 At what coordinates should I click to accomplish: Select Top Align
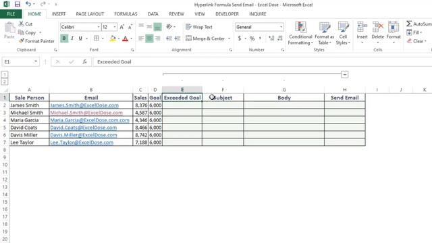pyautogui.click(x=141, y=26)
